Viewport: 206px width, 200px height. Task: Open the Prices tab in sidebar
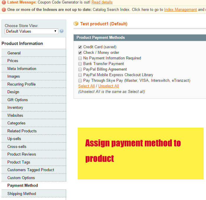point(13,61)
